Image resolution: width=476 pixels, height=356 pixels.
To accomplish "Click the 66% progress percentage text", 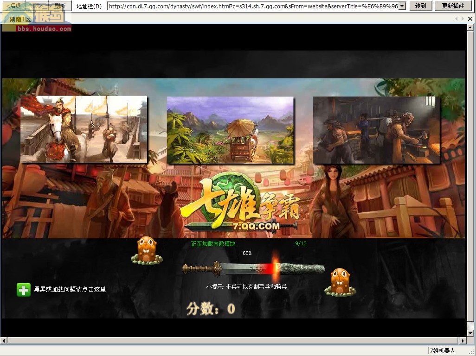I will (x=247, y=253).
